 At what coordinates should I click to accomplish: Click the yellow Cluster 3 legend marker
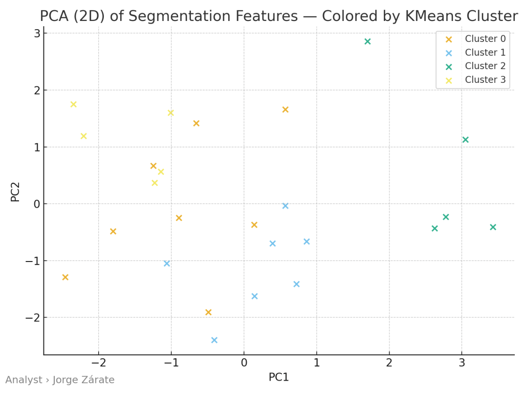pos(449,80)
